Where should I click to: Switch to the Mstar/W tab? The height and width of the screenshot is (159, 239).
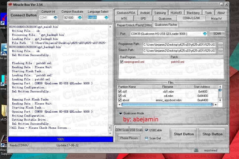(216, 18)
